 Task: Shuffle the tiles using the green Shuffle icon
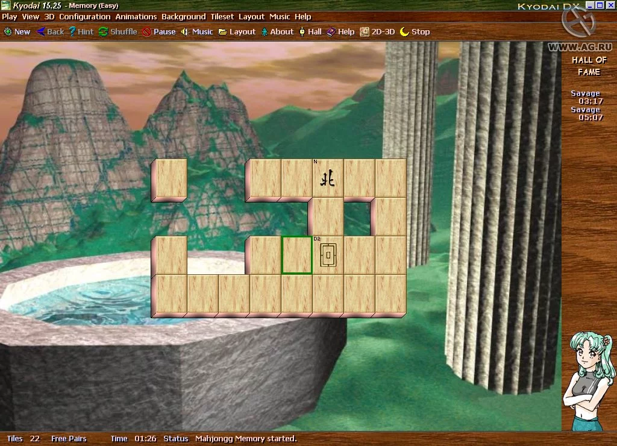pos(103,32)
